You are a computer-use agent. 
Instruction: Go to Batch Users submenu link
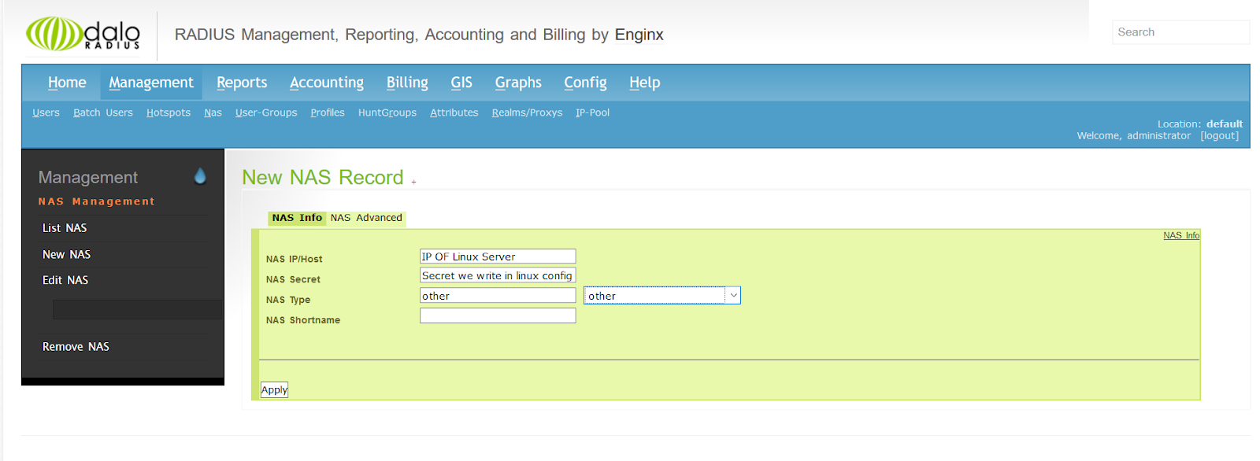[x=103, y=112]
